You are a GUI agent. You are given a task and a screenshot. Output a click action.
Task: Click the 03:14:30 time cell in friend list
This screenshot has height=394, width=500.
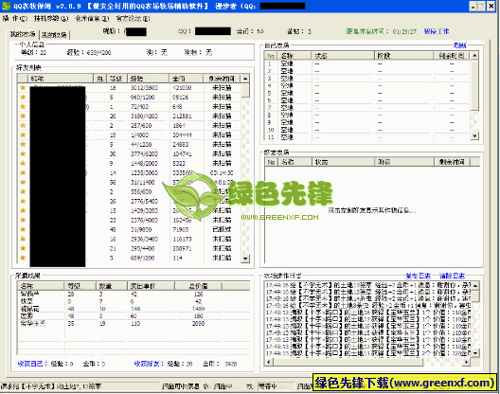point(222,173)
